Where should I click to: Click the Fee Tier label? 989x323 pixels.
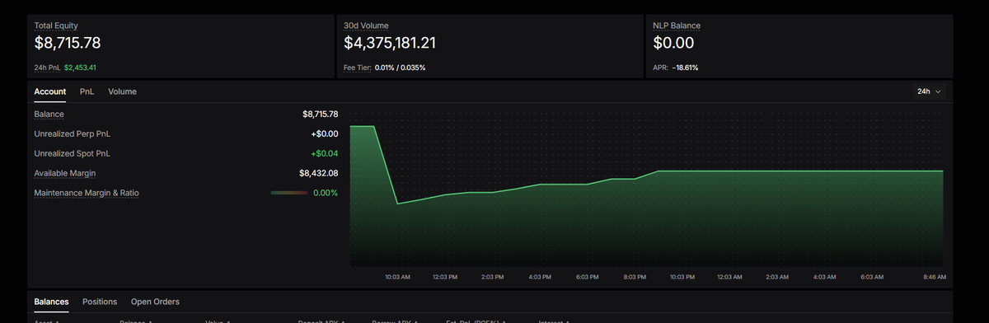[357, 68]
